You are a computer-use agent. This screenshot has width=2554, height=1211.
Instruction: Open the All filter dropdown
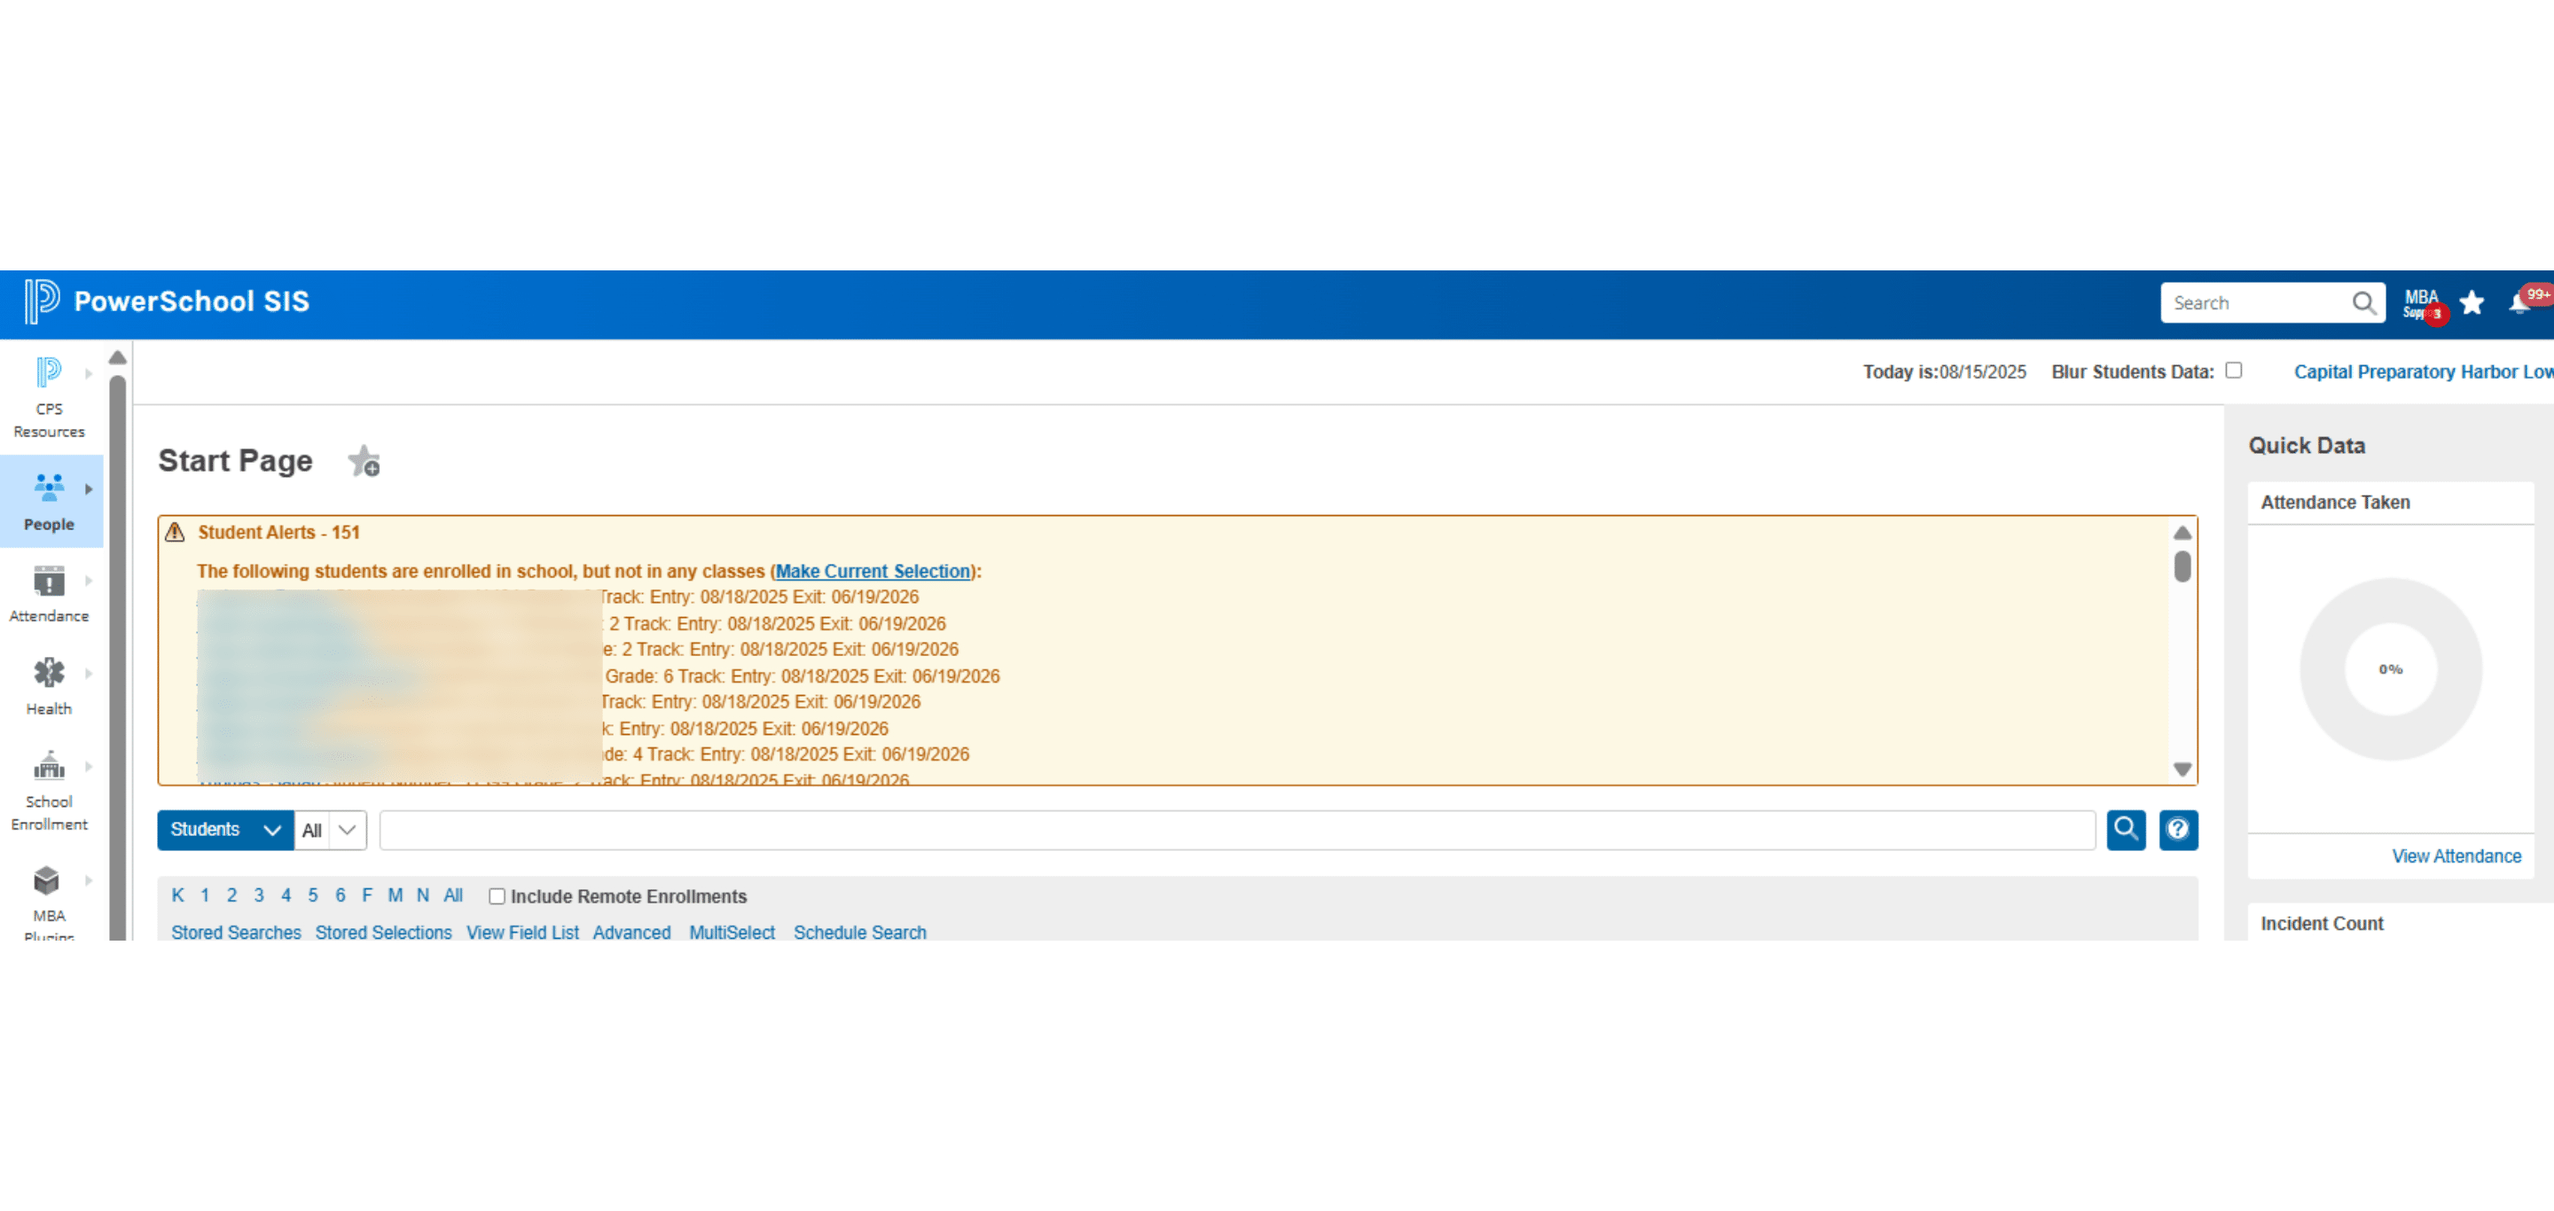click(x=330, y=830)
